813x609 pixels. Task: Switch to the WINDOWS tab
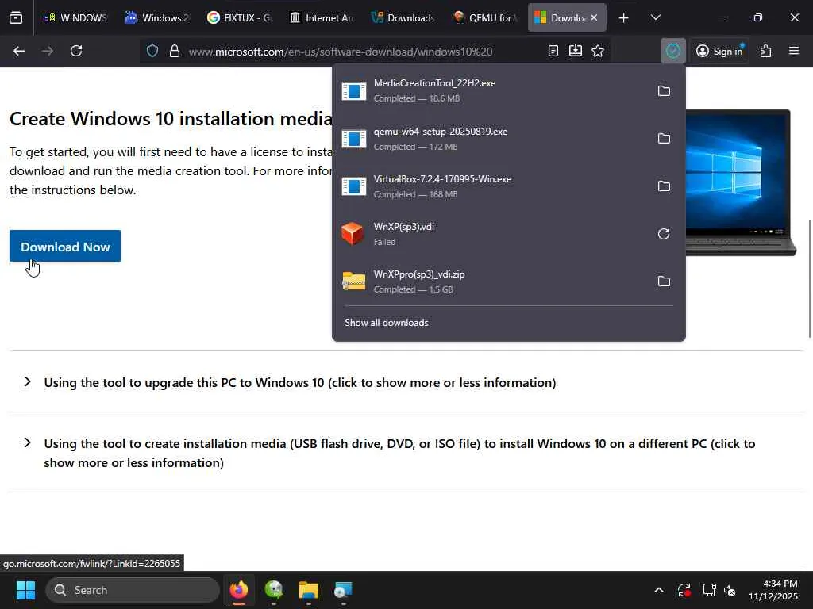click(74, 18)
